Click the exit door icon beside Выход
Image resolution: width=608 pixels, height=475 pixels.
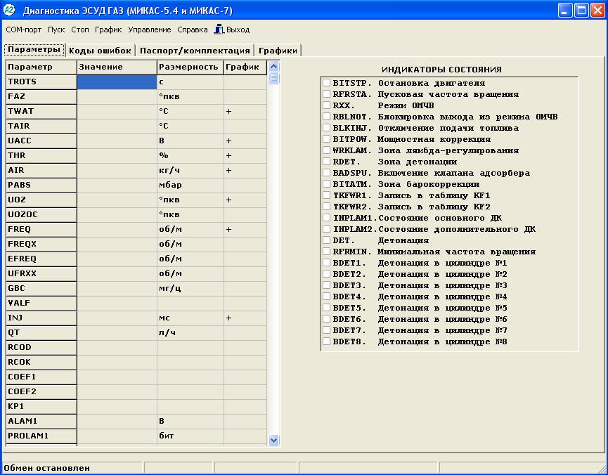219,30
